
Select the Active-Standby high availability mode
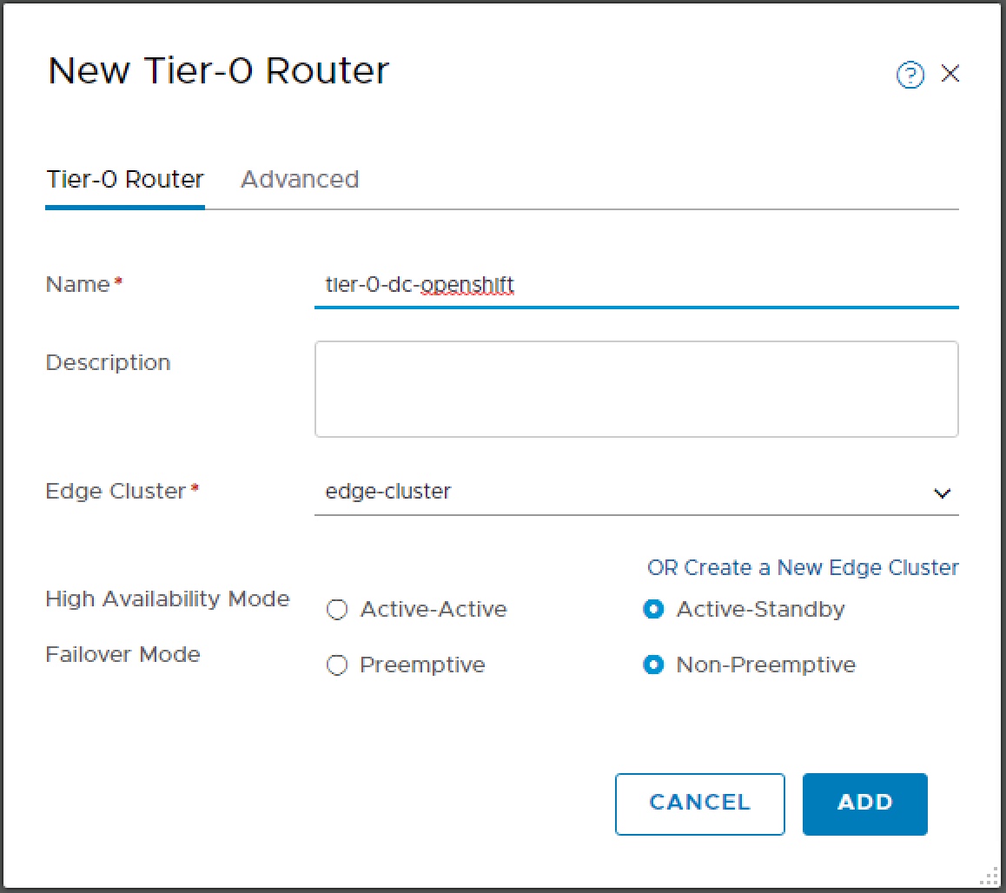(x=653, y=609)
